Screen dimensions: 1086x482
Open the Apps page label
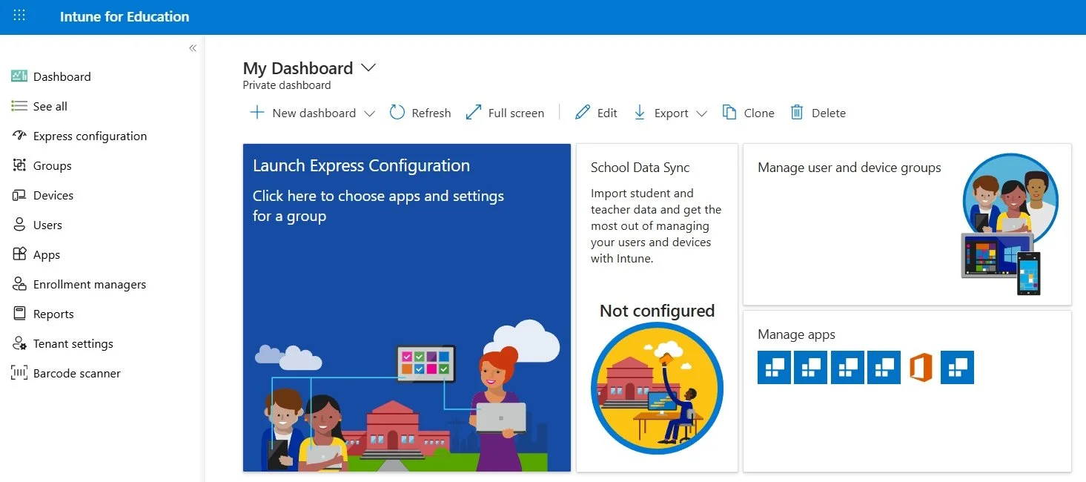click(x=47, y=254)
